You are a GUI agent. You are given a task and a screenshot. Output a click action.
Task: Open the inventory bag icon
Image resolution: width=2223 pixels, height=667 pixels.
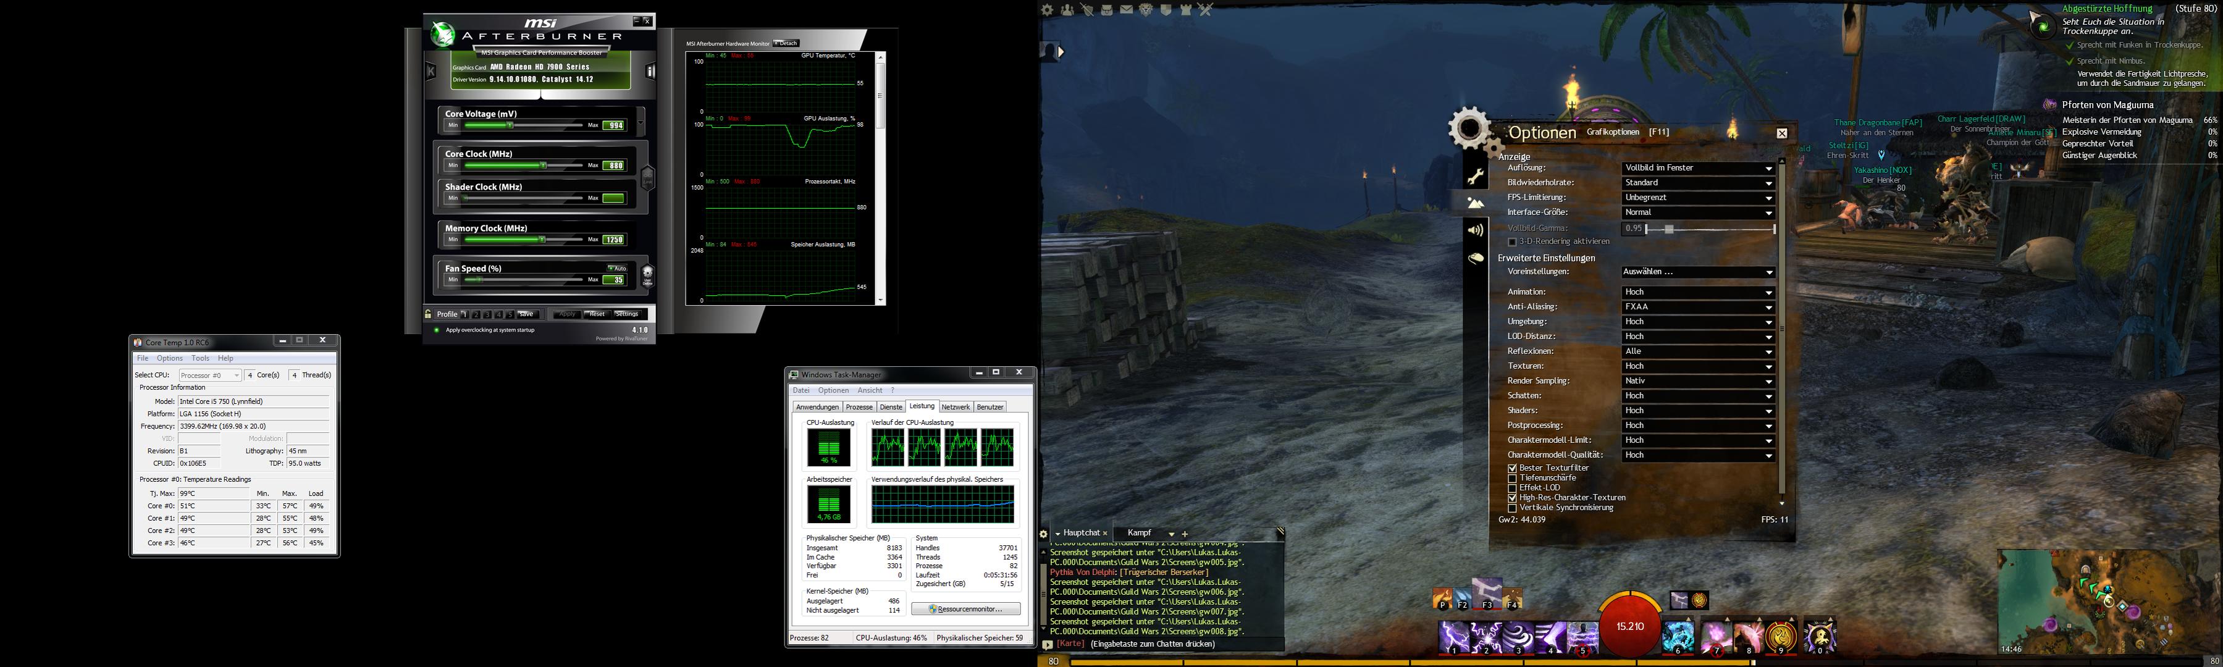tap(1107, 9)
